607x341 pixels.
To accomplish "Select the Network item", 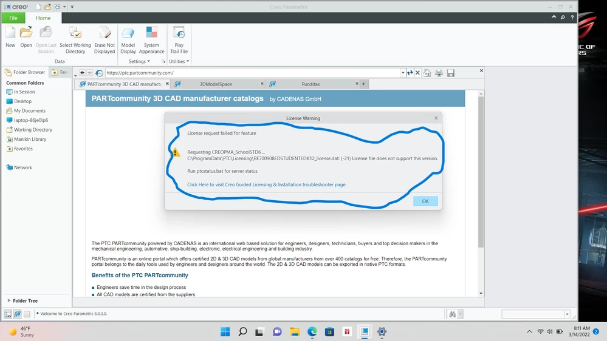I will click(x=19, y=167).
